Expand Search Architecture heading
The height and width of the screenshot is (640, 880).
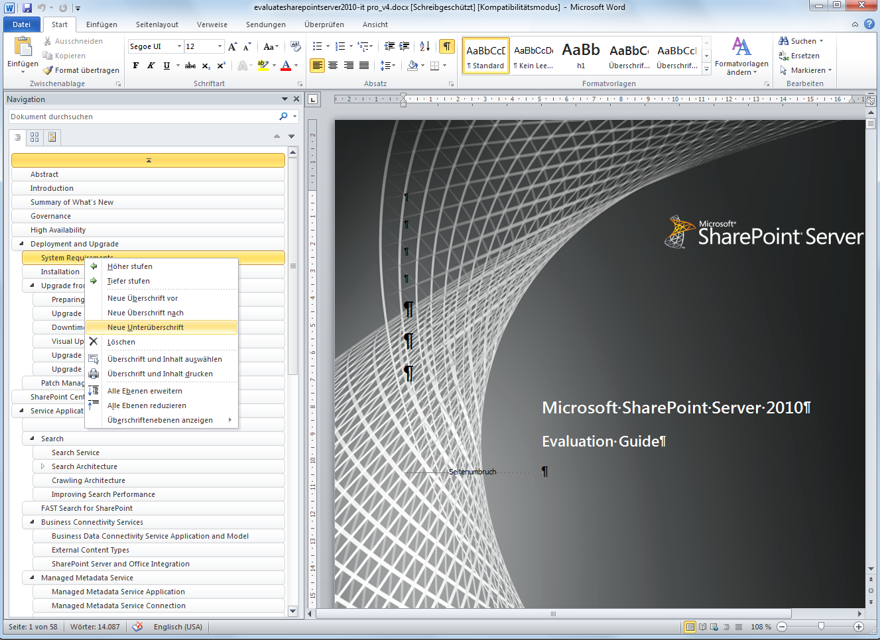42,466
